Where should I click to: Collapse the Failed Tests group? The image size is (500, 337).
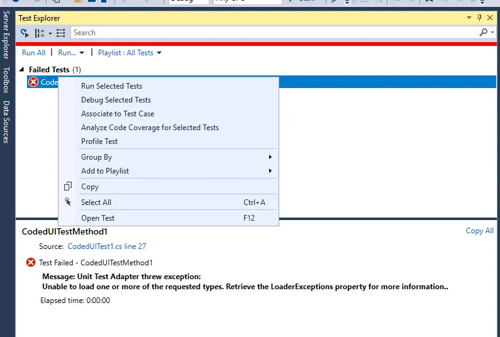[x=21, y=69]
